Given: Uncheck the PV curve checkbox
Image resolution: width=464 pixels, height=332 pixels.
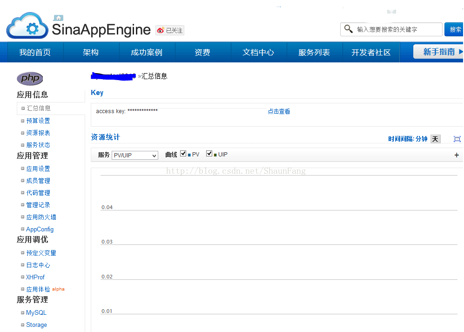Looking at the screenshot, I should click(183, 152).
